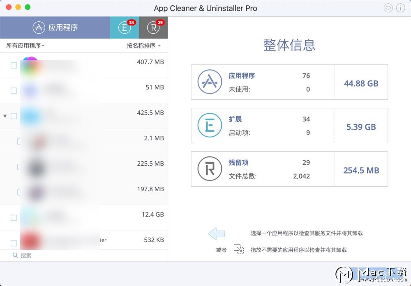Click the Applications icon in overview card
This screenshot has height=286, width=411.
[x=210, y=82]
